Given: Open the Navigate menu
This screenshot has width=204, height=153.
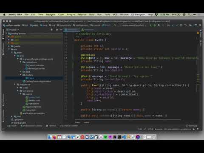Looking at the screenshot, I should (51, 14).
